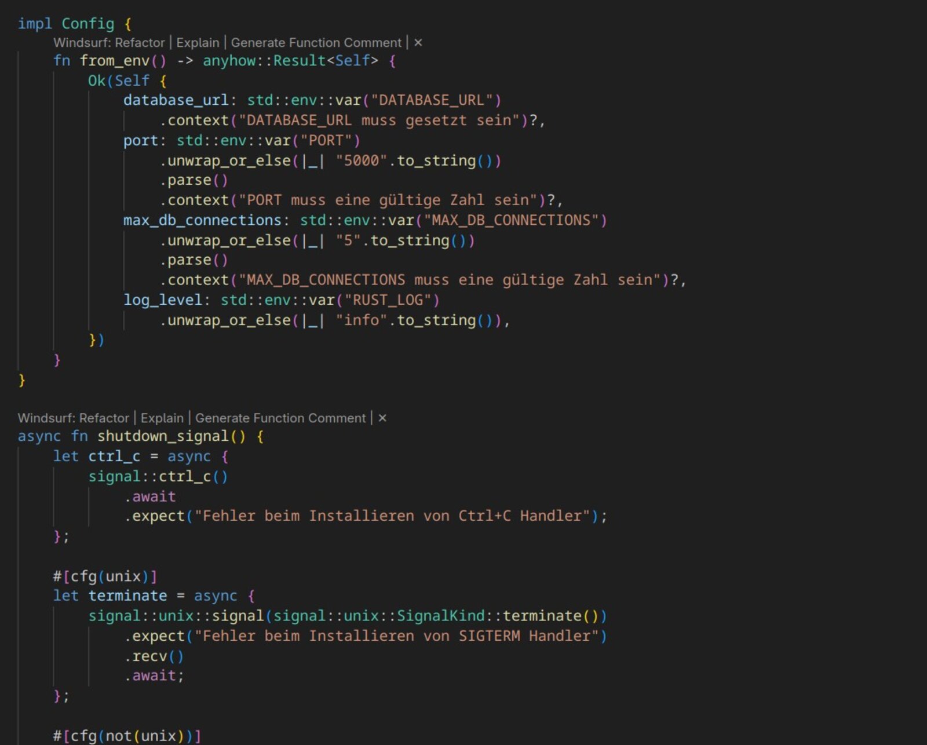Generate Function Comment for from_env
This screenshot has height=745, width=927.
point(316,43)
